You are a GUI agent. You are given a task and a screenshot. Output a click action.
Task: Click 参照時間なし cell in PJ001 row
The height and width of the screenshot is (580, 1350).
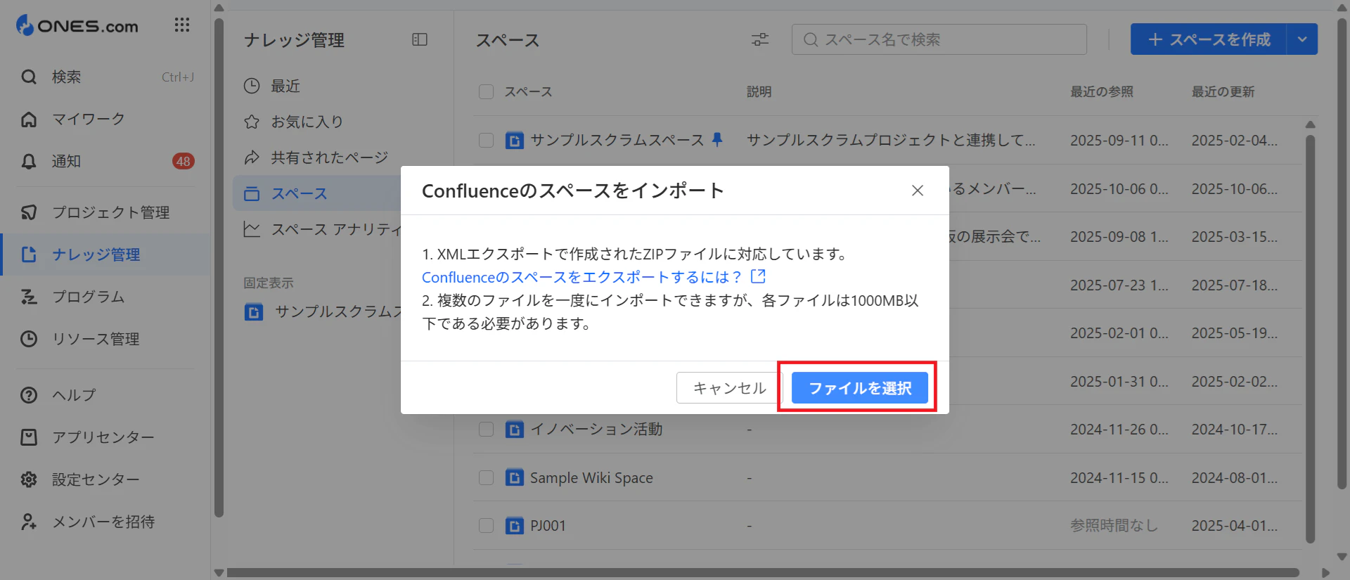point(1114,525)
